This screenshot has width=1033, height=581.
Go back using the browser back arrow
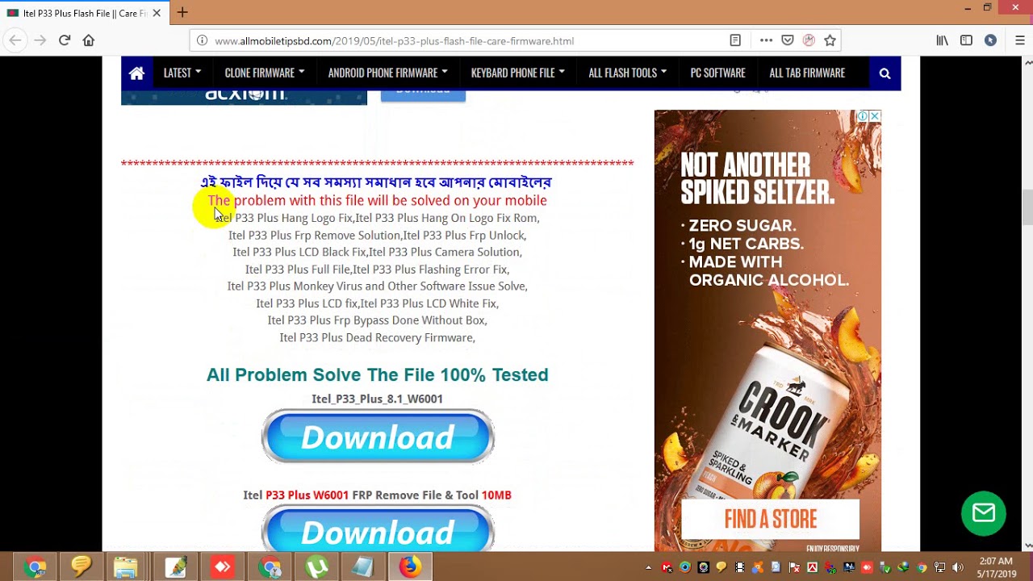pos(15,40)
